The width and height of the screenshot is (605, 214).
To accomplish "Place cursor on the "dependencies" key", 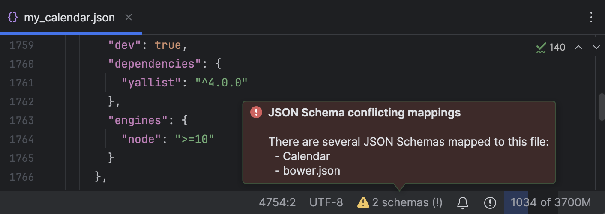I will click(155, 64).
